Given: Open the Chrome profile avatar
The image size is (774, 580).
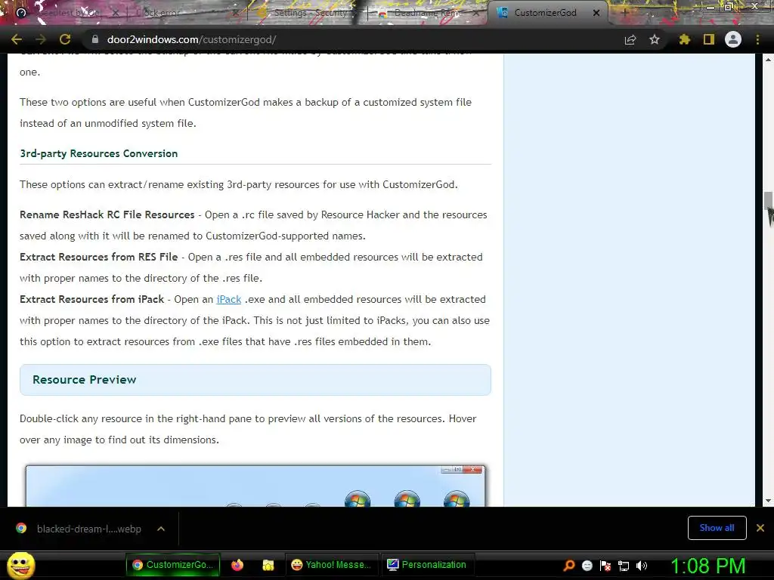Looking at the screenshot, I should (733, 39).
